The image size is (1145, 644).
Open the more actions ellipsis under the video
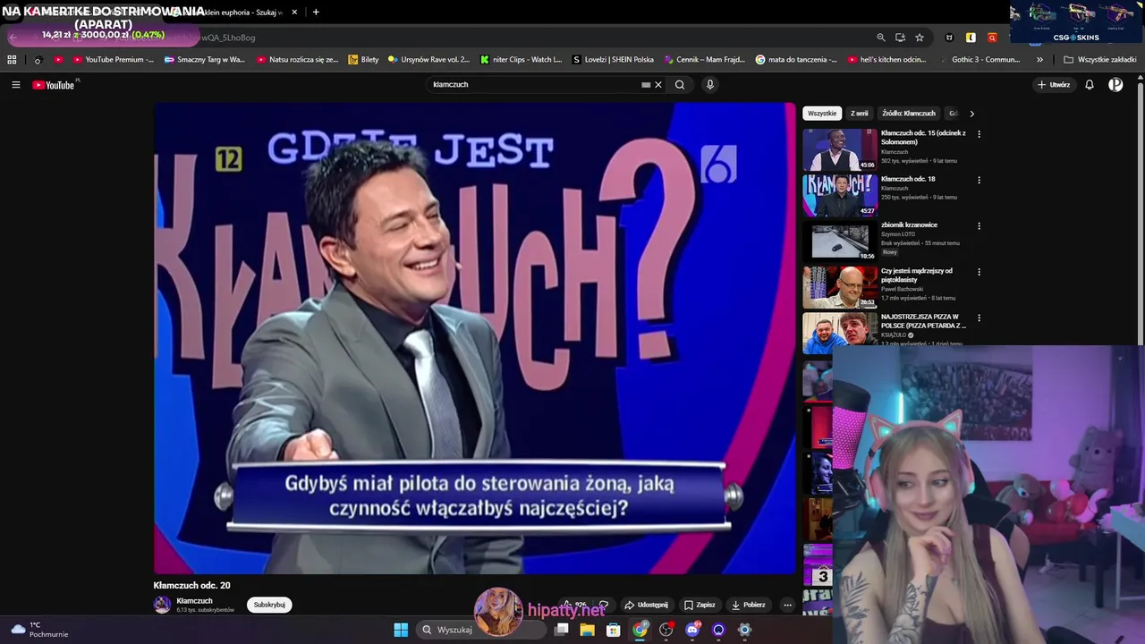[x=787, y=605]
